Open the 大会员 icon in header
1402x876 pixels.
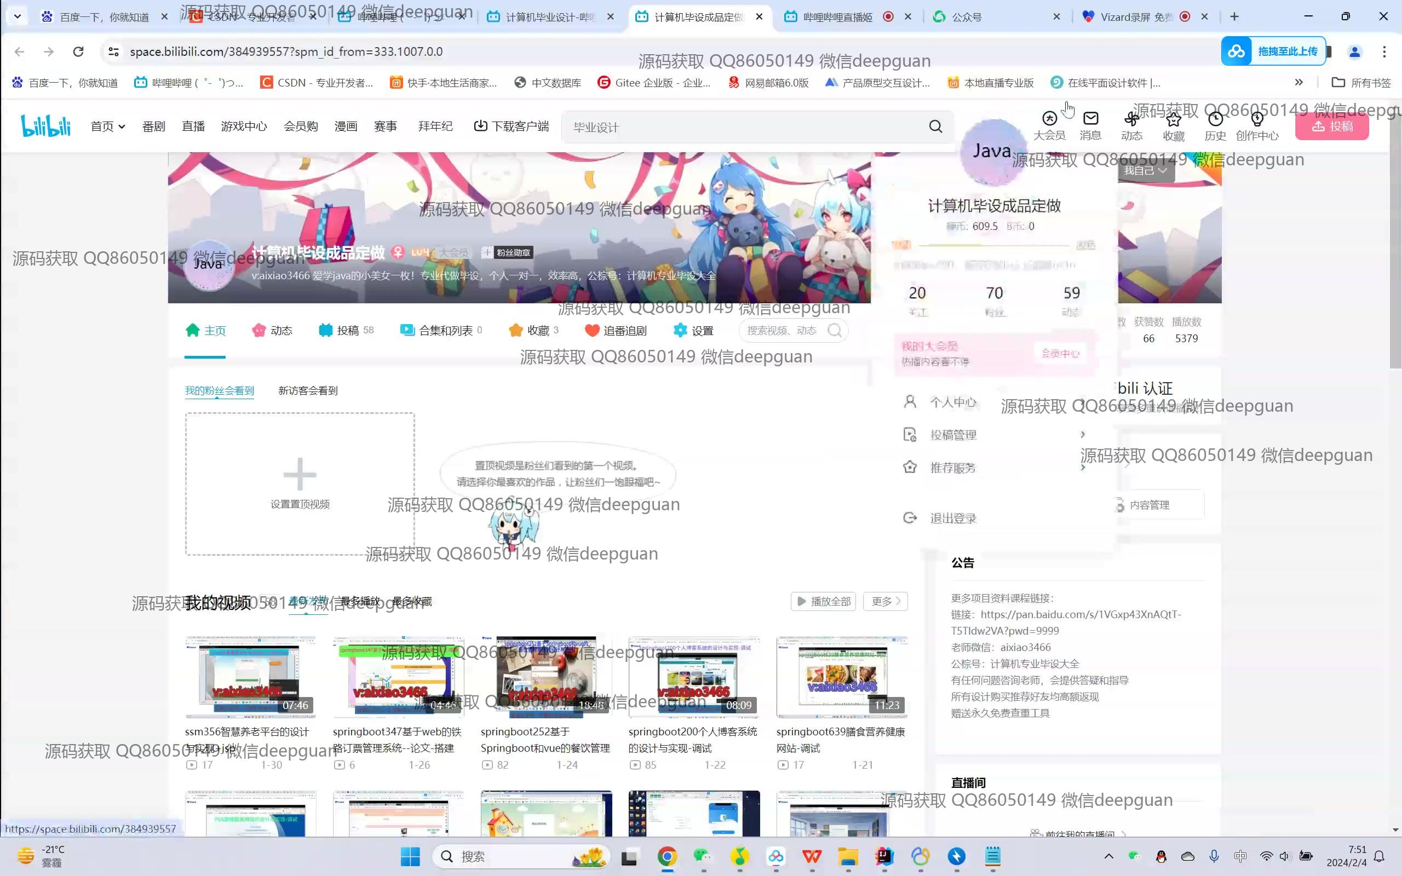[x=1049, y=126]
